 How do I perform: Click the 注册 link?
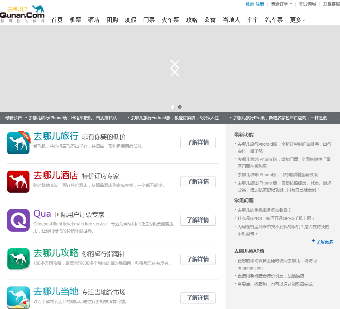pyautogui.click(x=260, y=4)
